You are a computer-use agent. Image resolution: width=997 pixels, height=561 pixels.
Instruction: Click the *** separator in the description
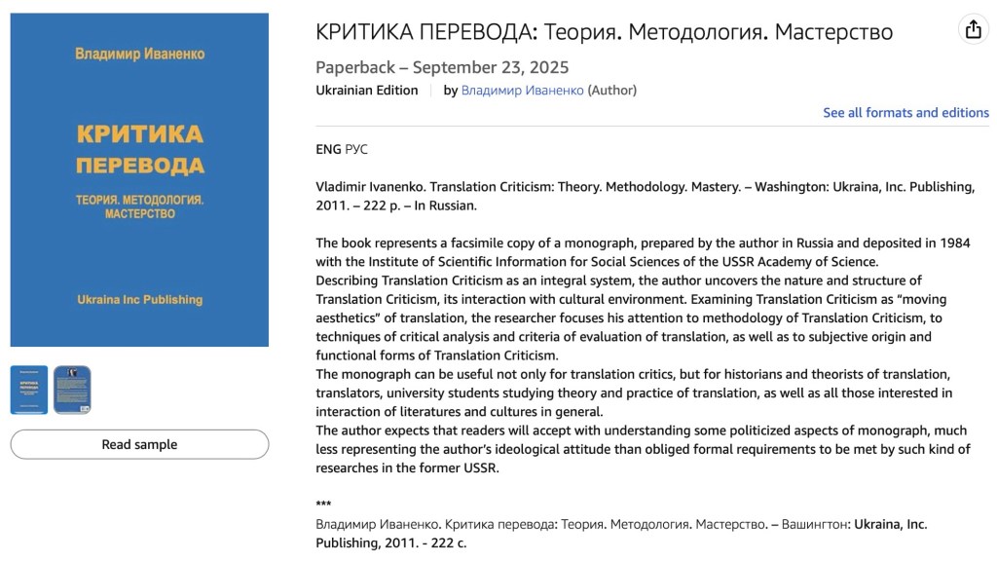click(323, 505)
